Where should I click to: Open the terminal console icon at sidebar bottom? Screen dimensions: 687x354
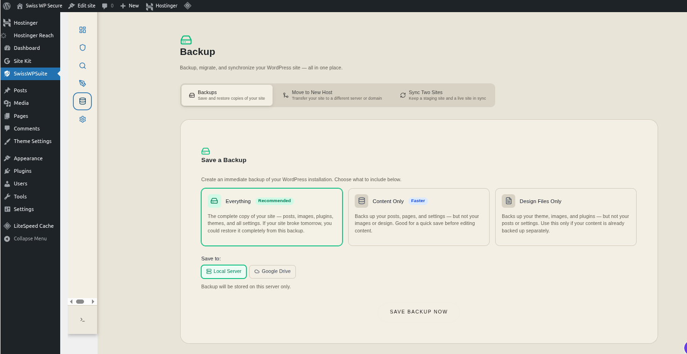point(83,320)
